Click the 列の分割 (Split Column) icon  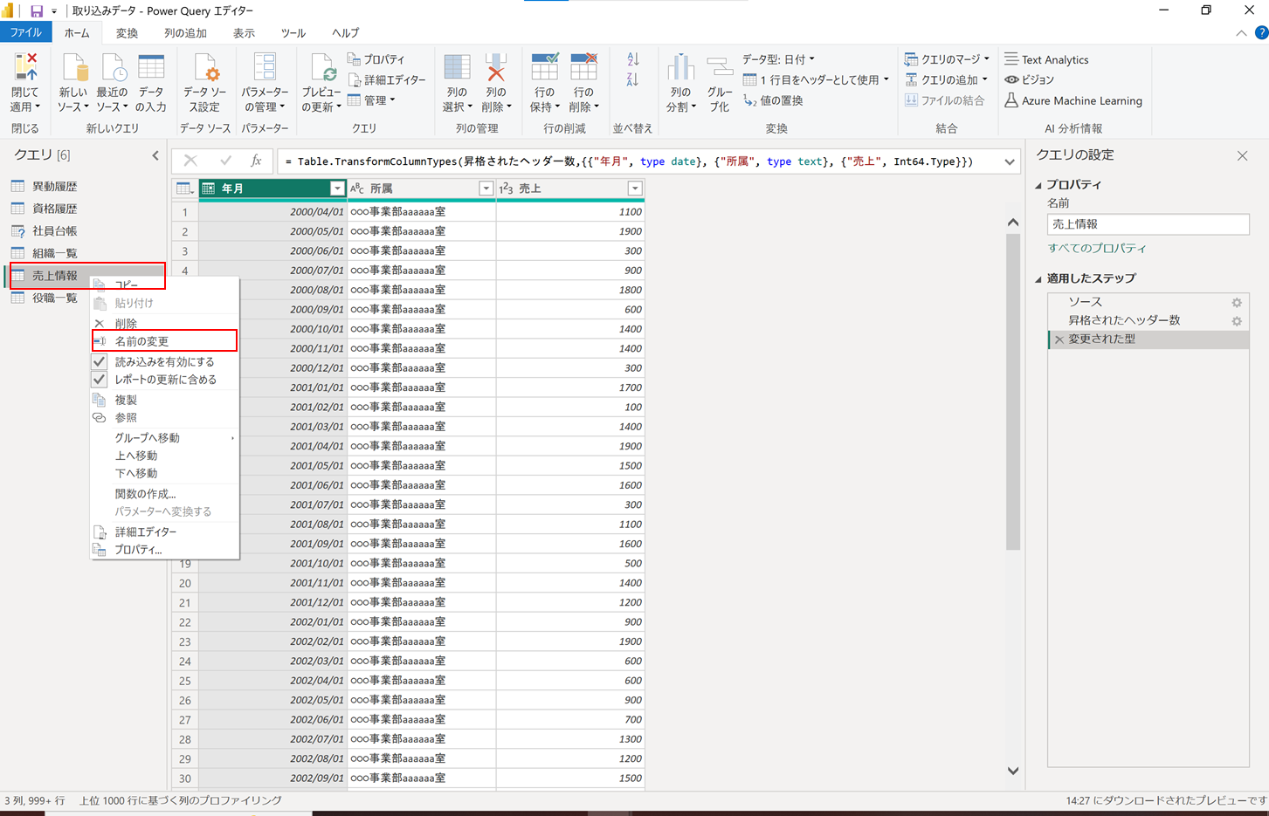680,68
